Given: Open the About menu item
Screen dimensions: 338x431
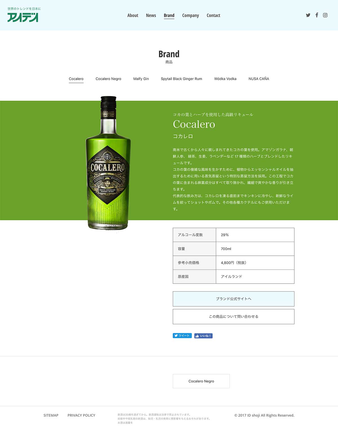Looking at the screenshot, I should 133,15.
